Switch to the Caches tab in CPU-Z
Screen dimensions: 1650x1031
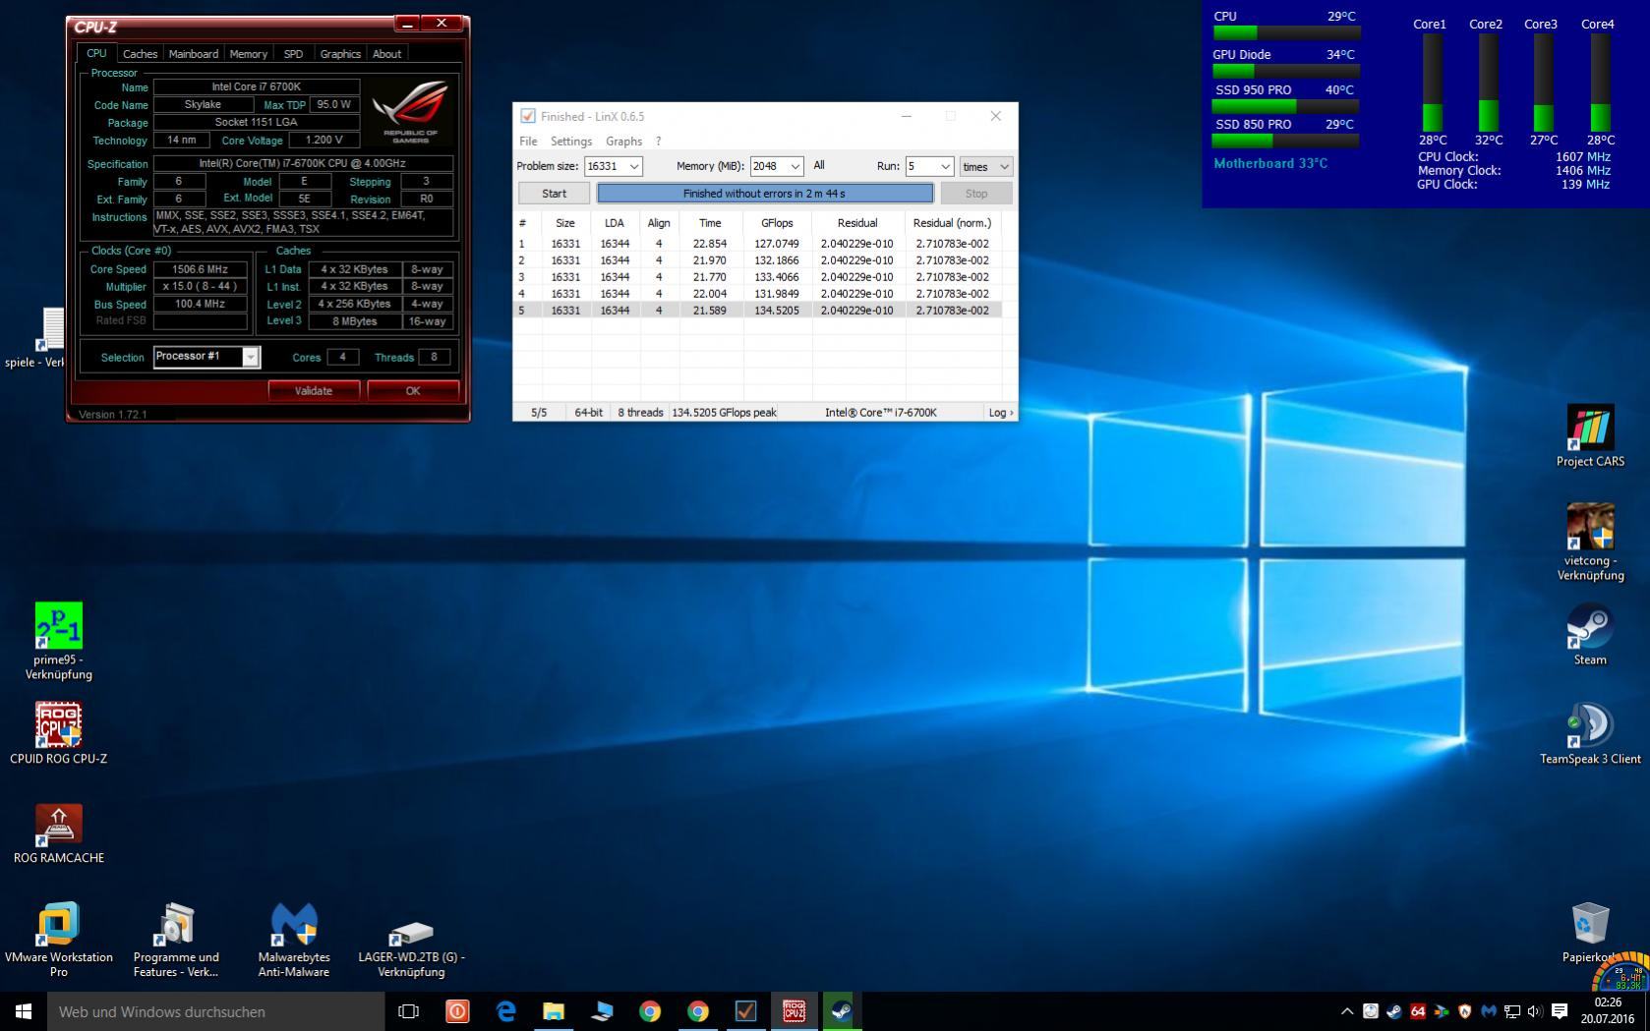[x=140, y=54]
